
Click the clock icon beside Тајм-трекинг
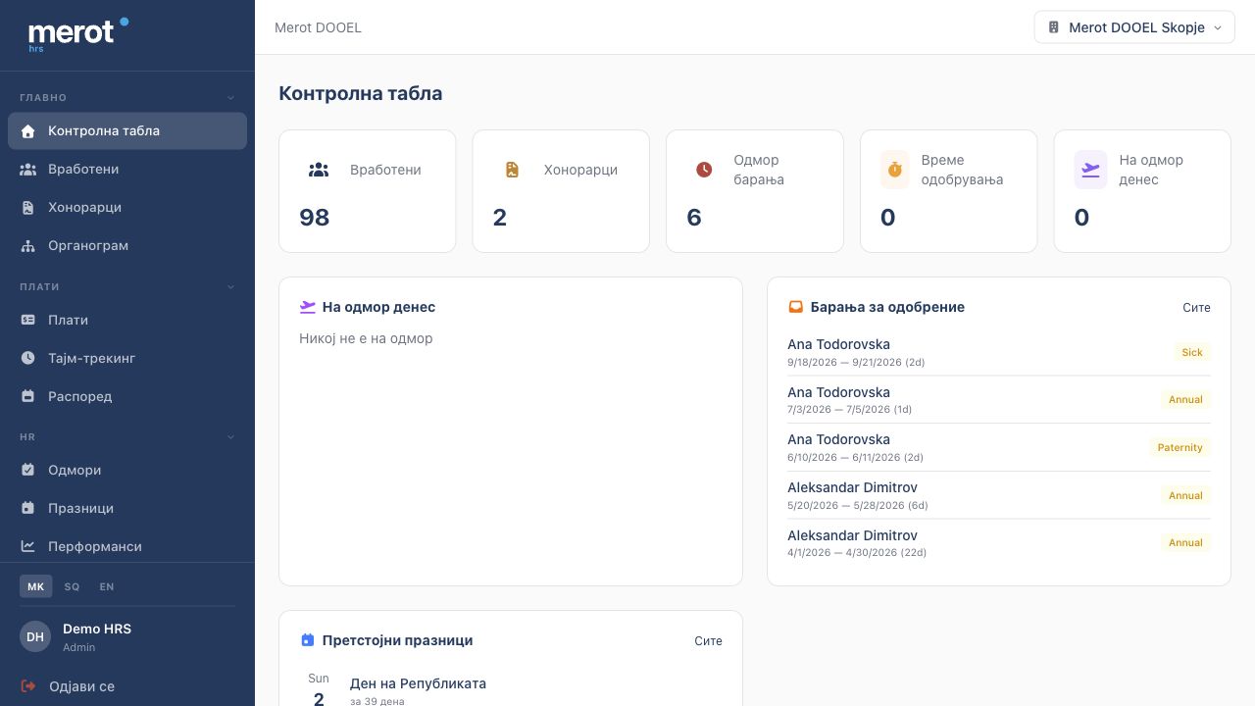tap(28, 358)
